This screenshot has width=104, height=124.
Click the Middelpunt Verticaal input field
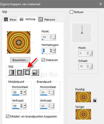point(16,106)
